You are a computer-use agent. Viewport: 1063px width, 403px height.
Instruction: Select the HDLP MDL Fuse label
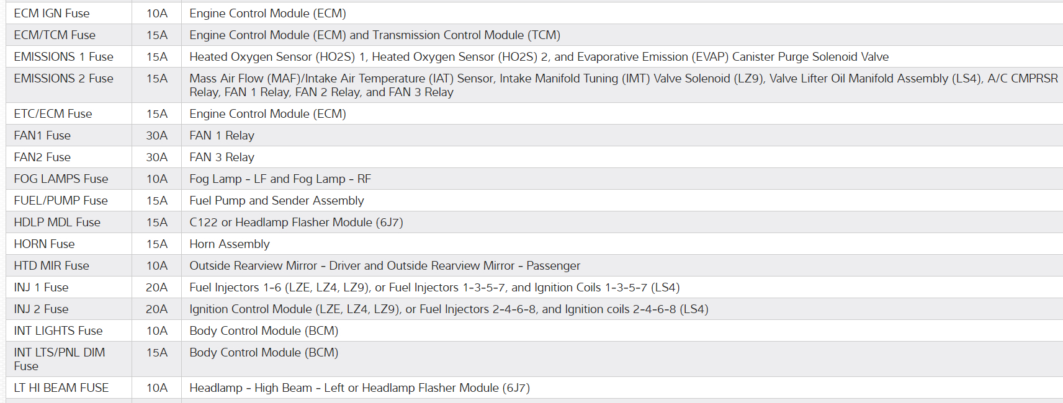(57, 222)
